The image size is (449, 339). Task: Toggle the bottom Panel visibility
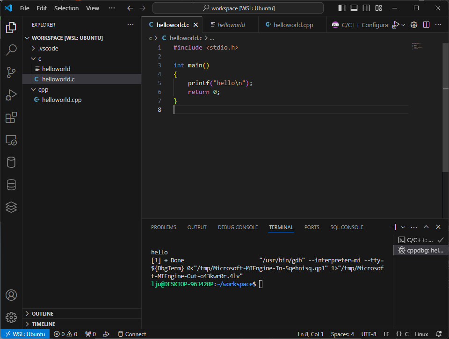pyautogui.click(x=354, y=8)
